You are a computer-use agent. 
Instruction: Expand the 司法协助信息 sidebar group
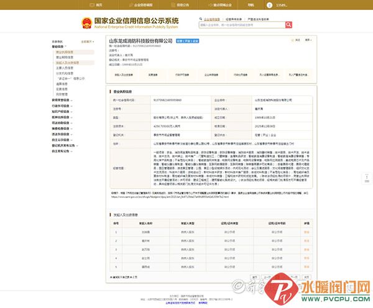62,123
